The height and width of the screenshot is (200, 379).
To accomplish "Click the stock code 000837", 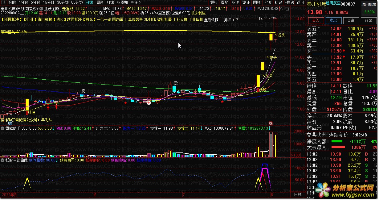I will (x=348, y=4).
